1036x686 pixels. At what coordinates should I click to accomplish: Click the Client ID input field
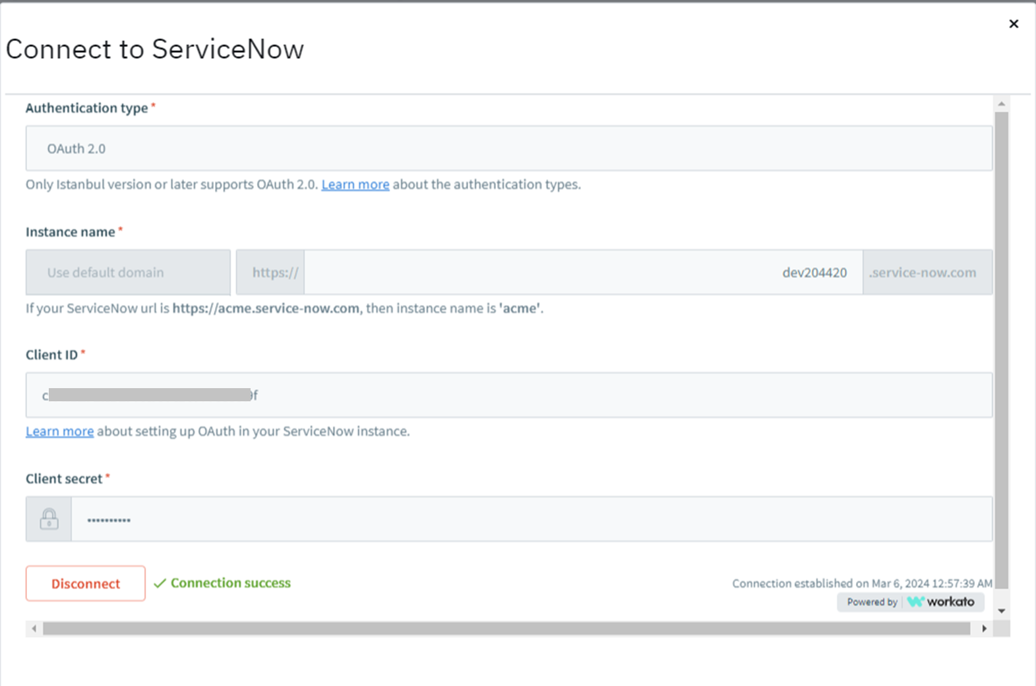(x=509, y=395)
